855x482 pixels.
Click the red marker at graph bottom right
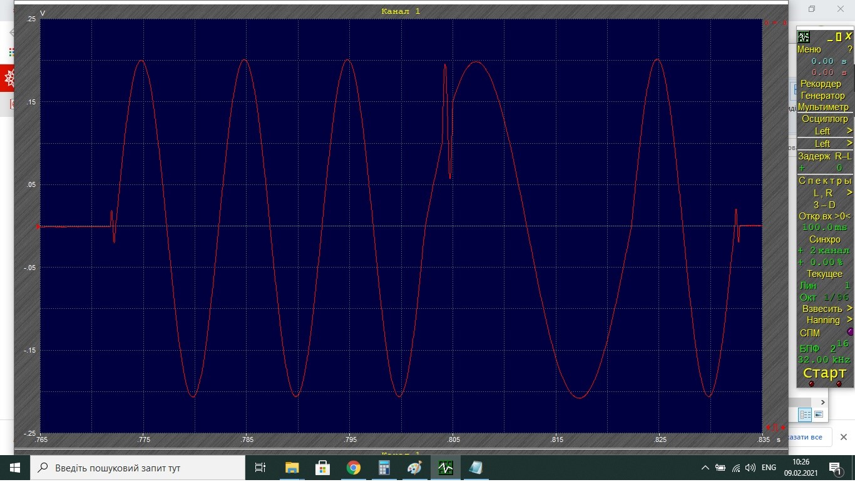[x=775, y=428]
